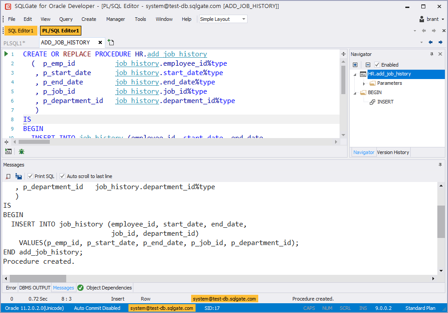Open the brant user dropdown
448x313 pixels.
[443, 20]
